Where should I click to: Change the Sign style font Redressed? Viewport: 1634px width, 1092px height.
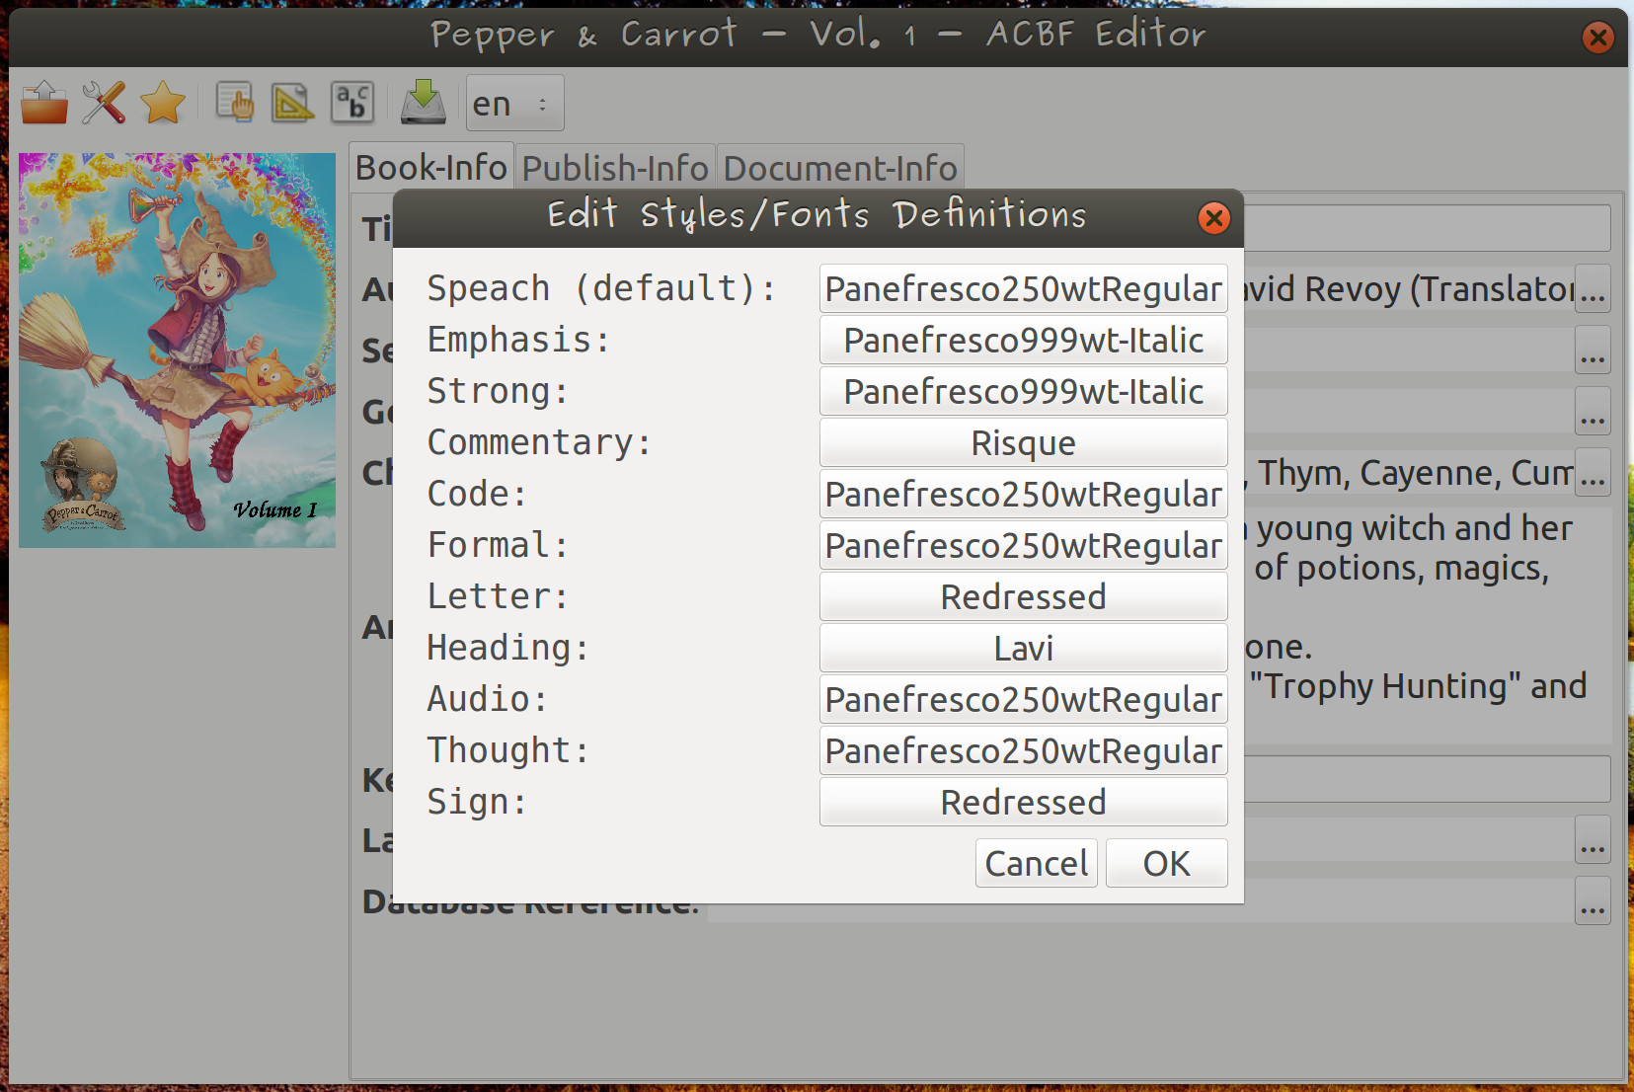(x=1024, y=803)
